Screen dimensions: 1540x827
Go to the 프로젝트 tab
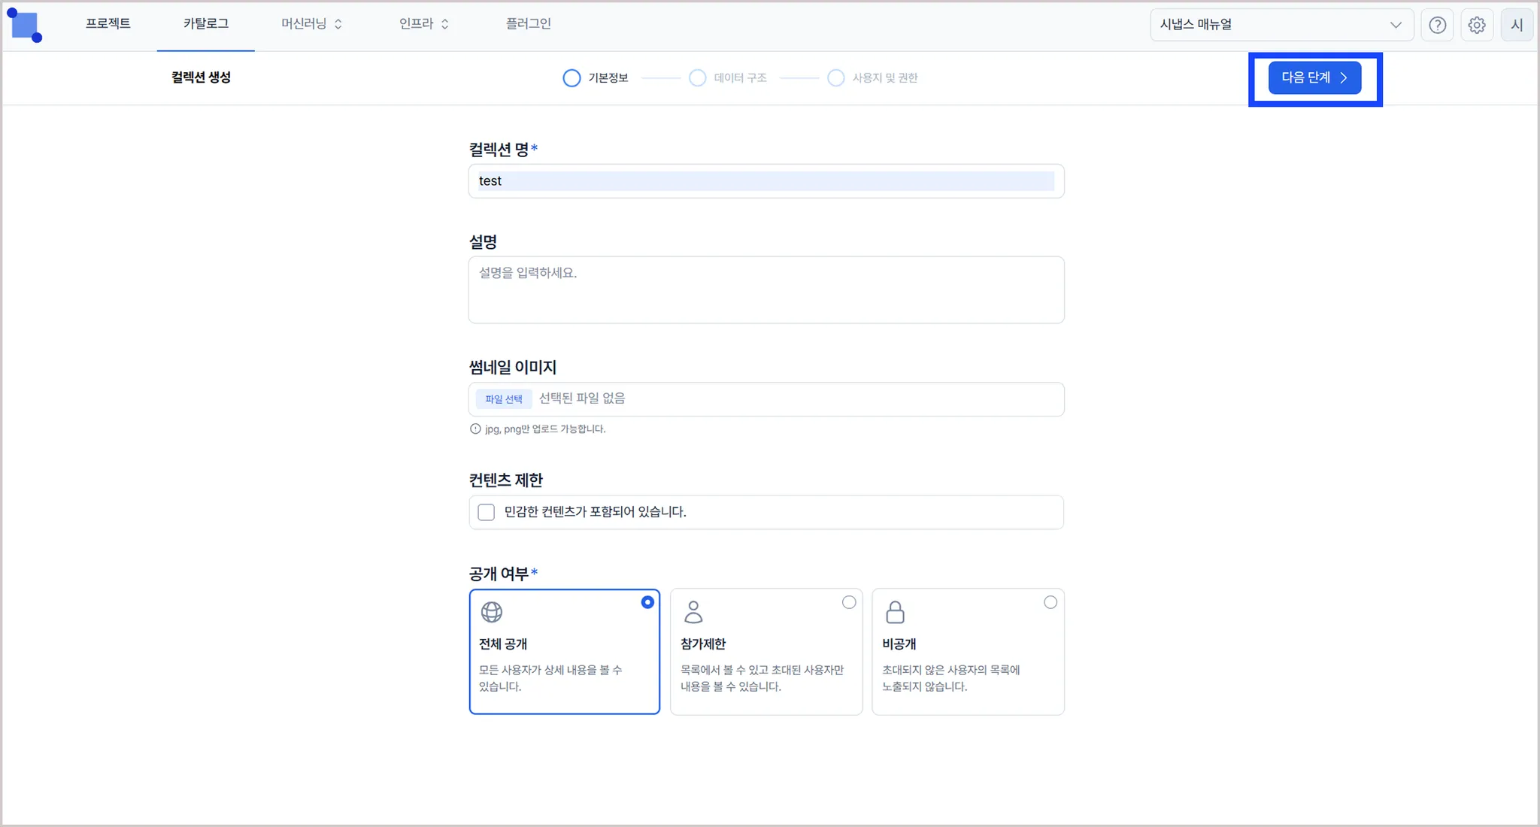tap(108, 24)
